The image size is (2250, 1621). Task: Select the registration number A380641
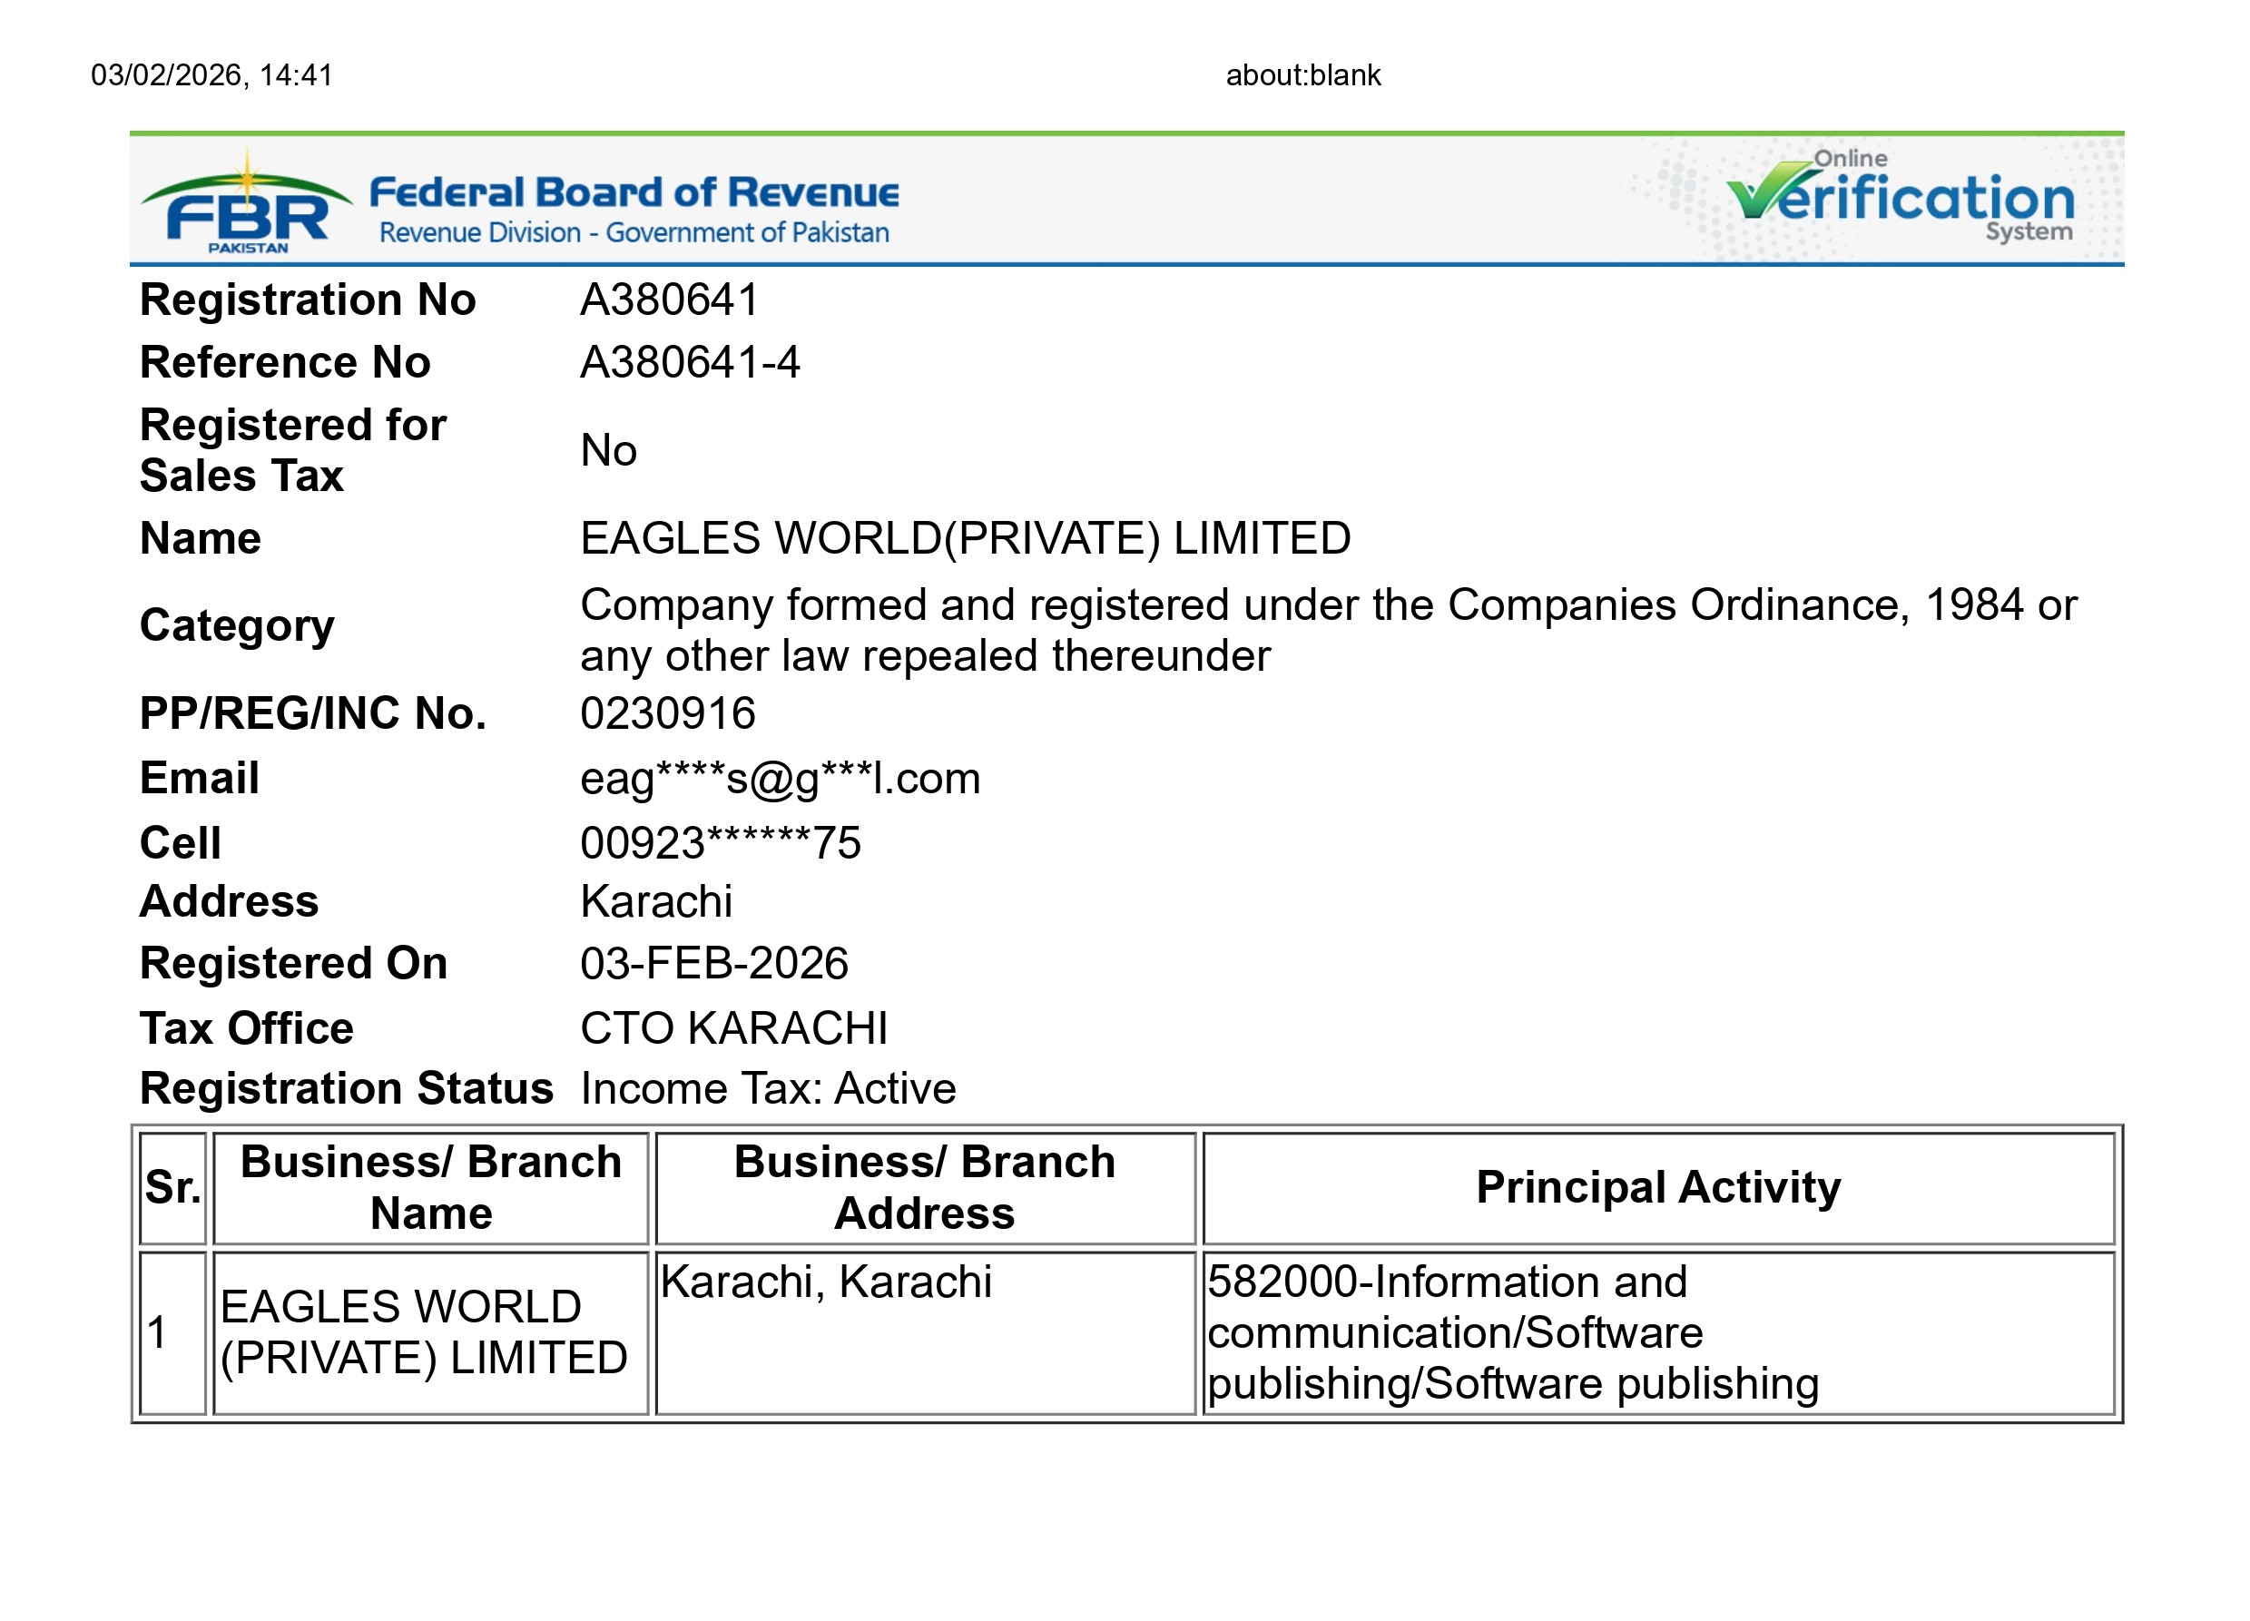[670, 300]
